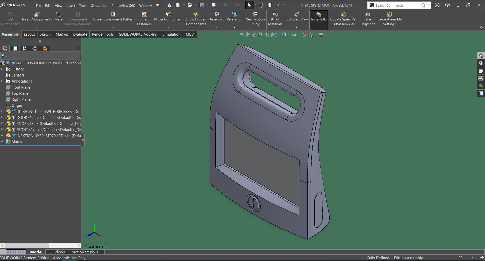
Task: Click the Rebuild traffic light icon
Action: click(x=261, y=5)
